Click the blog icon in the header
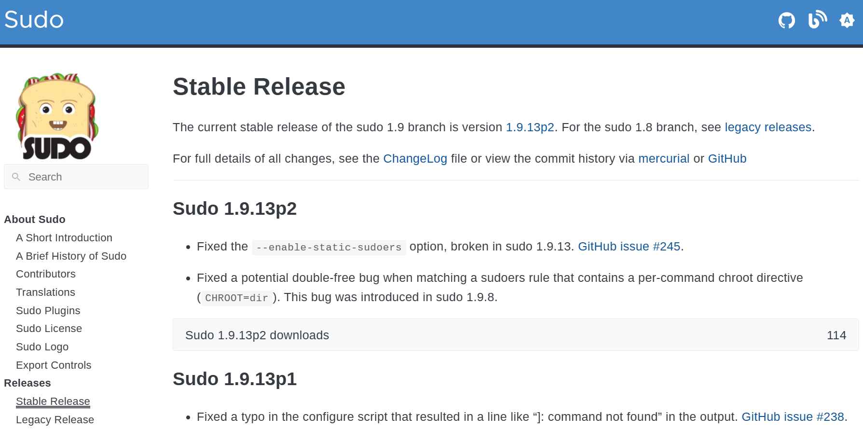This screenshot has height=430, width=863. click(816, 20)
